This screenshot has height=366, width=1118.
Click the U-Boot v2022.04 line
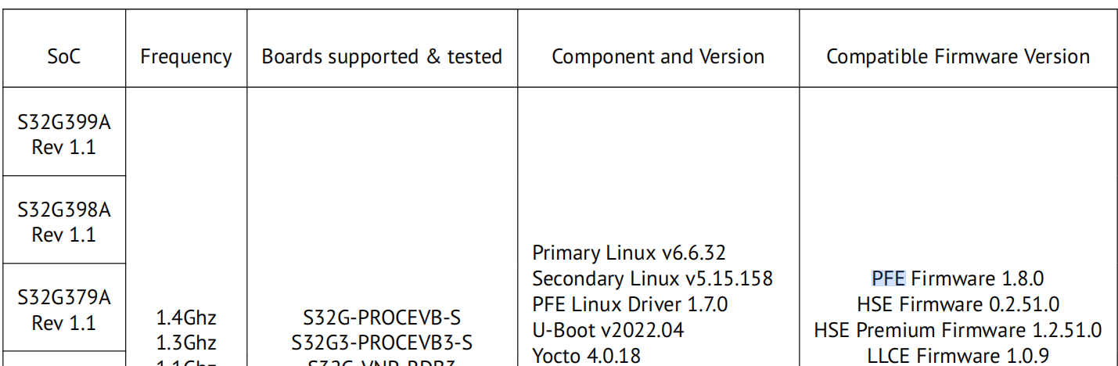coord(608,330)
